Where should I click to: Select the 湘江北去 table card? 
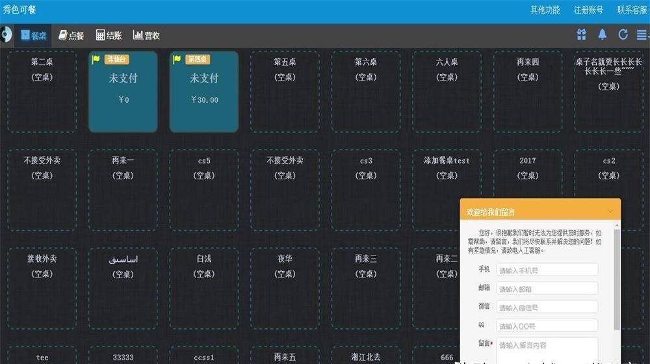point(365,356)
